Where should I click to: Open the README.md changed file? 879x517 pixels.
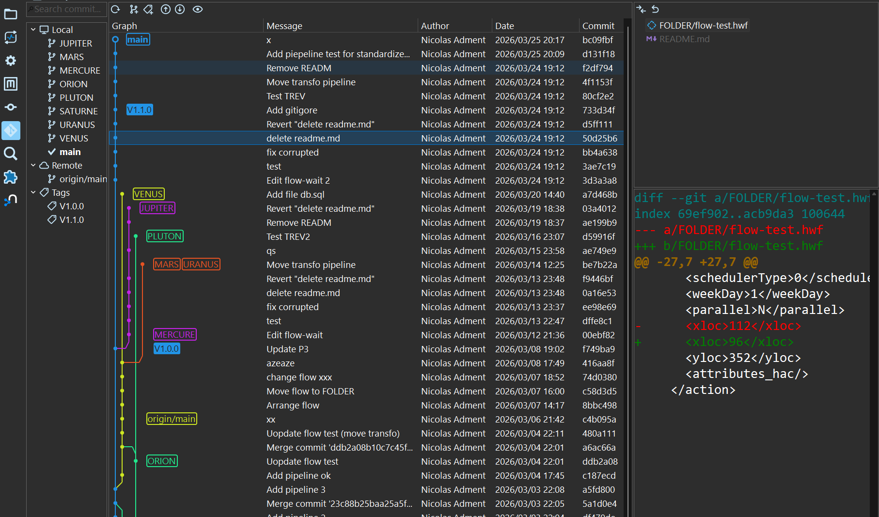(x=678, y=39)
